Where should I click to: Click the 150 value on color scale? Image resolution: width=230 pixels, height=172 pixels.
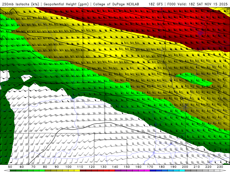(127, 167)
